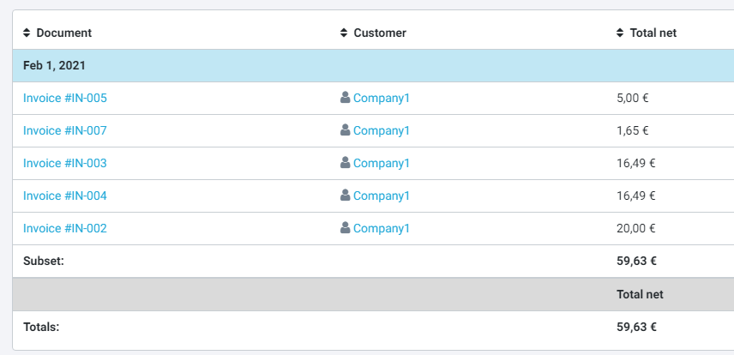Open Company1 link for Invoice #IN-003
The height and width of the screenshot is (355, 734).
[x=382, y=164]
